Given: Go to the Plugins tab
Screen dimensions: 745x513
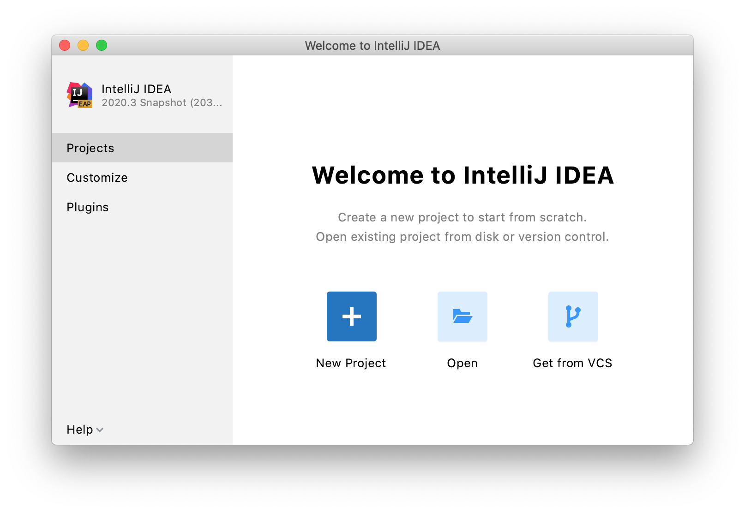Looking at the screenshot, I should coord(88,207).
